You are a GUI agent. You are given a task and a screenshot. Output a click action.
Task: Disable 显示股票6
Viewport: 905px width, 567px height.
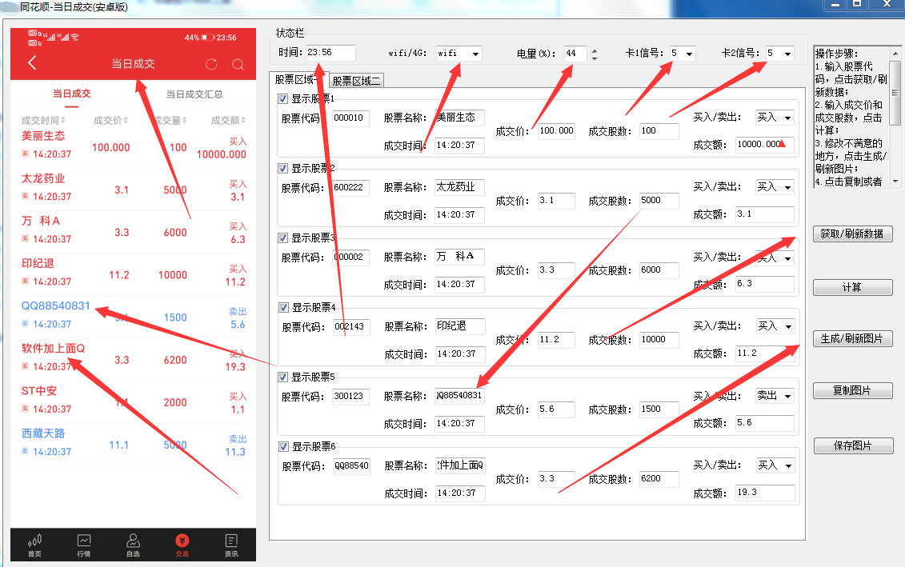[x=282, y=446]
